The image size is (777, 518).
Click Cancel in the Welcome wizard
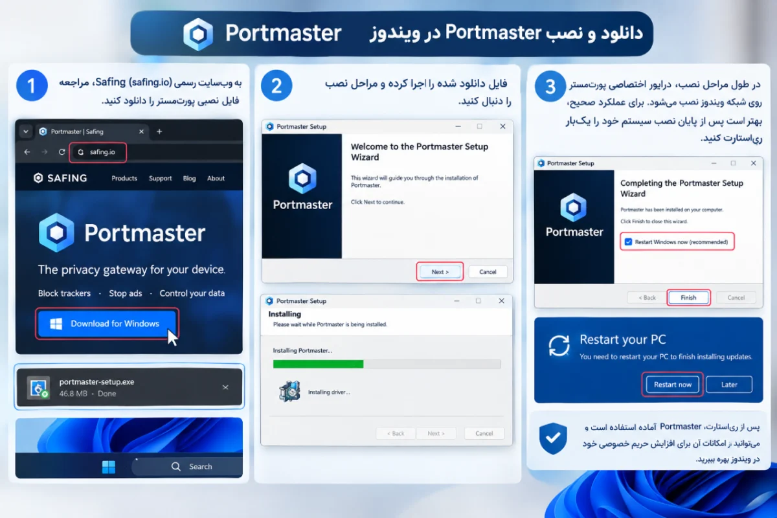488,272
